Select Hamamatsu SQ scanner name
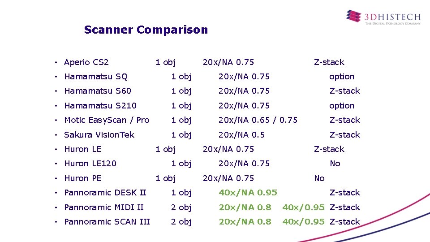The width and height of the screenshot is (430, 242). point(96,77)
